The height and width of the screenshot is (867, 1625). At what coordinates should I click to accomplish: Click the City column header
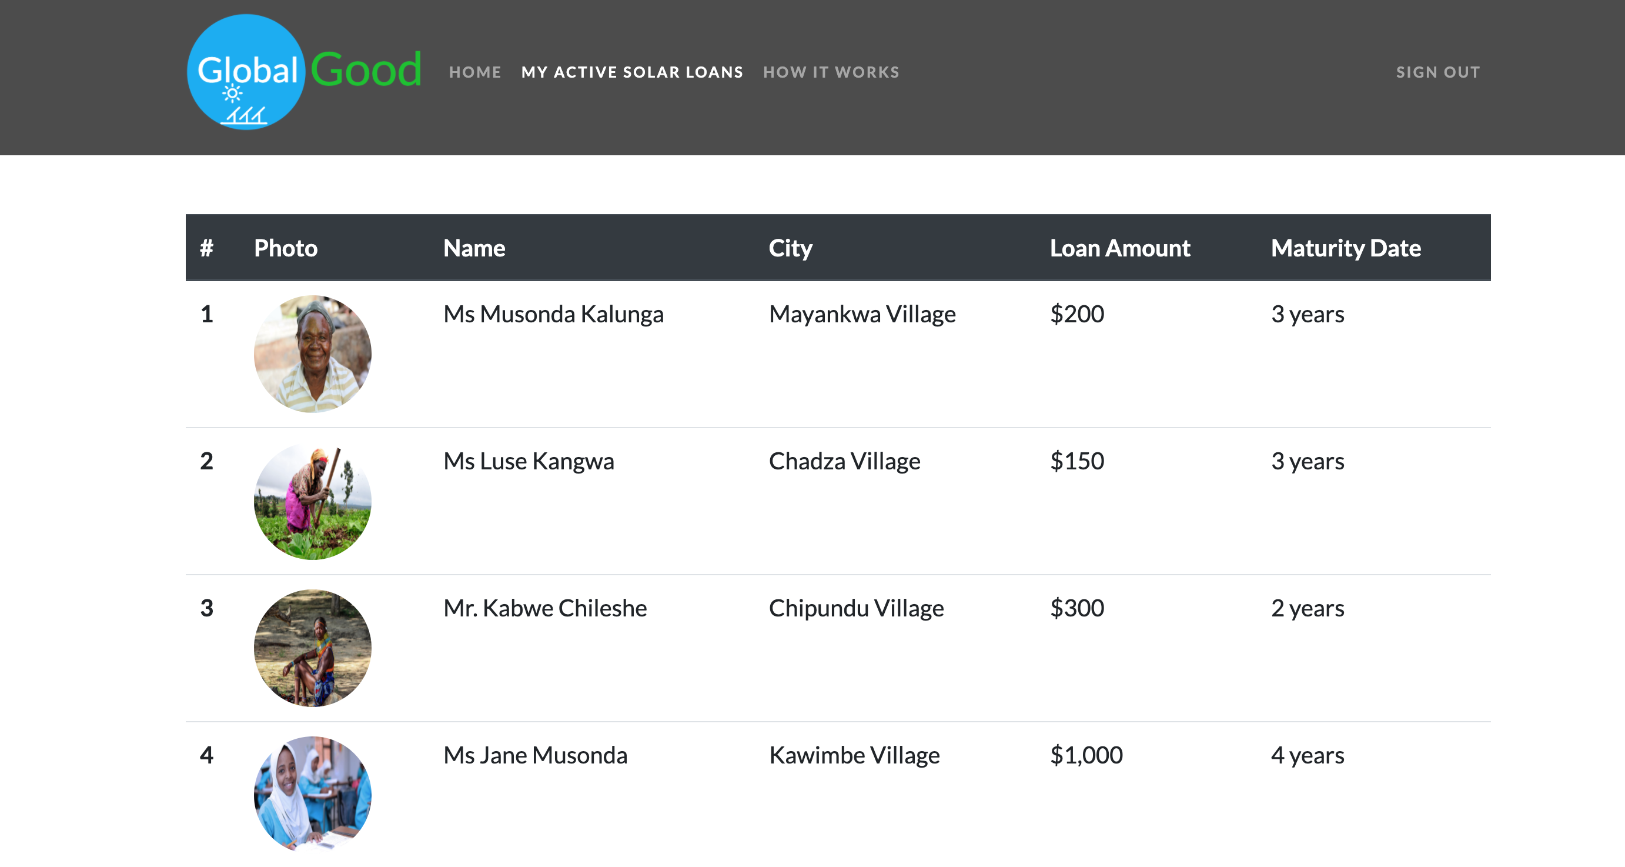[x=790, y=248]
